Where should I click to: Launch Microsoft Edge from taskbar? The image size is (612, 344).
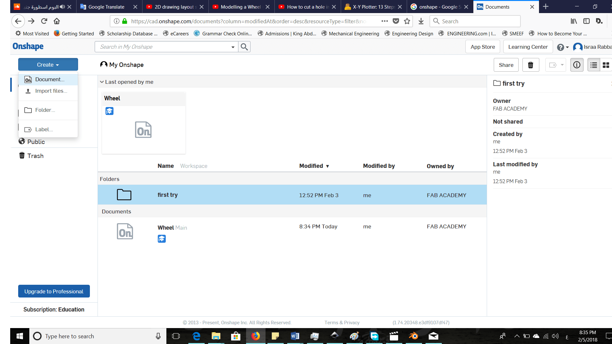[196, 336]
